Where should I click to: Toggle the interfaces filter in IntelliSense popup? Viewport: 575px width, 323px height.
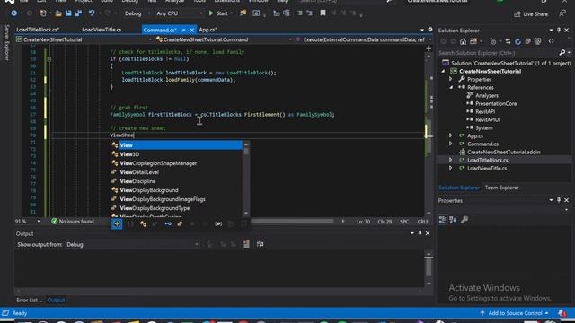(x=168, y=223)
